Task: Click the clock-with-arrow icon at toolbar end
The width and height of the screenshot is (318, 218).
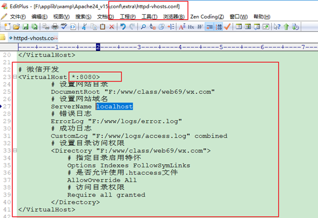Action: click(295, 26)
